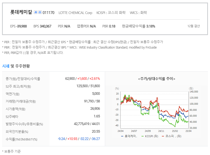Select the BPS 340,367 value
Viewport: 210px width, 155px height.
pos(42,26)
